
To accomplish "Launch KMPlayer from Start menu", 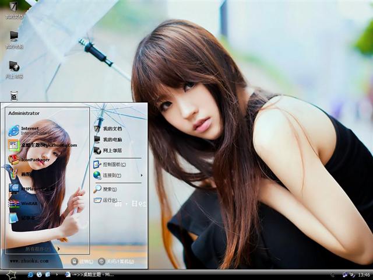I will pos(32,188).
